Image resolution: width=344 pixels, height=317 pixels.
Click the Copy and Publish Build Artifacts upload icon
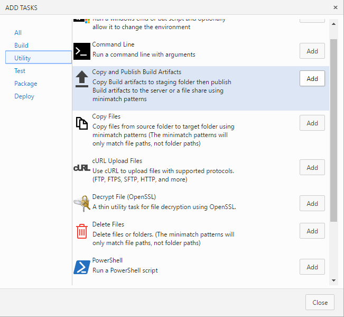(x=82, y=79)
